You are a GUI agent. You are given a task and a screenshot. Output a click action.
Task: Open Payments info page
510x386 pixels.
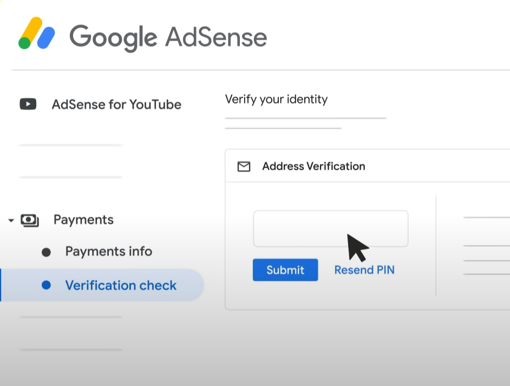click(109, 252)
